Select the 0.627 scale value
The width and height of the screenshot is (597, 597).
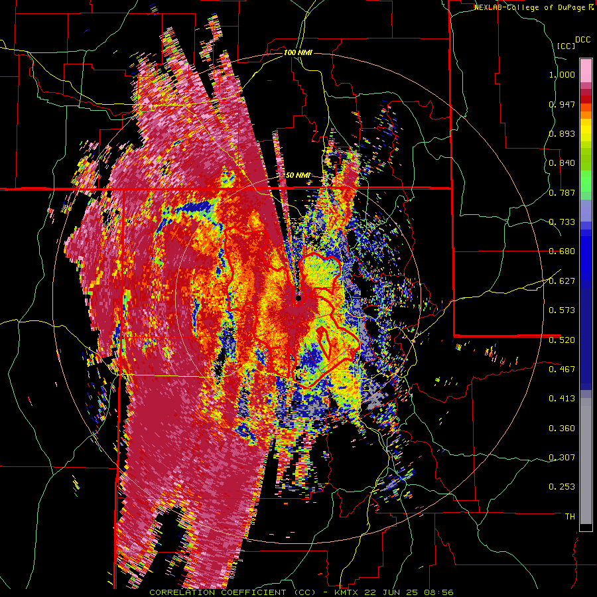coord(562,281)
